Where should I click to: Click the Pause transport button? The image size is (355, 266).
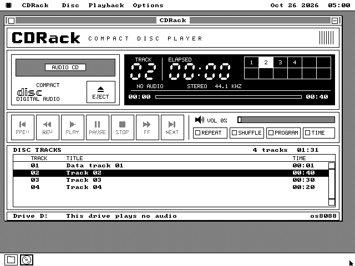tap(98, 127)
